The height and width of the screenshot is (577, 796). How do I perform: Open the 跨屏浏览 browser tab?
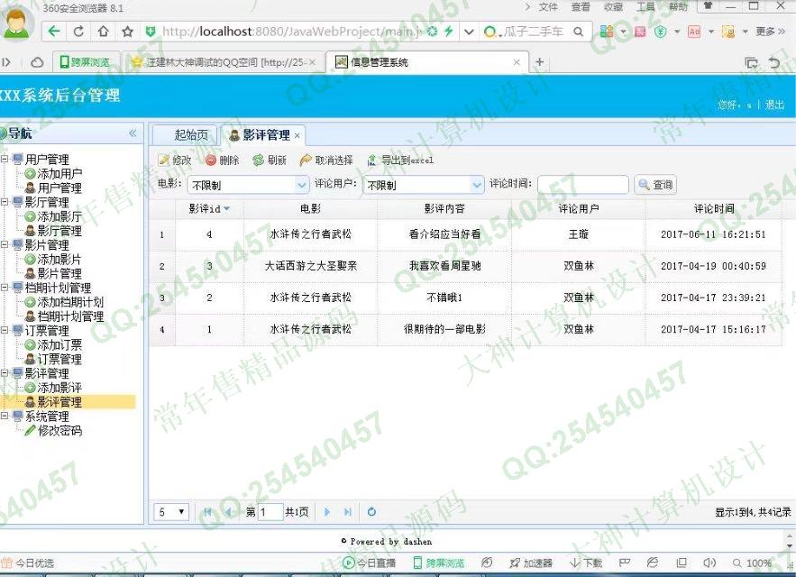[x=86, y=62]
